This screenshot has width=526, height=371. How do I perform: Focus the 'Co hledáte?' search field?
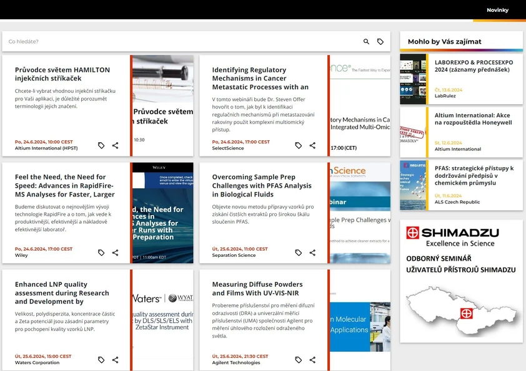tap(181, 42)
